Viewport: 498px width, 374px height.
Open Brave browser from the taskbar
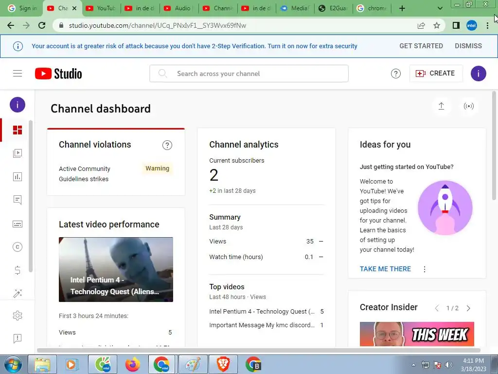tap(223, 364)
